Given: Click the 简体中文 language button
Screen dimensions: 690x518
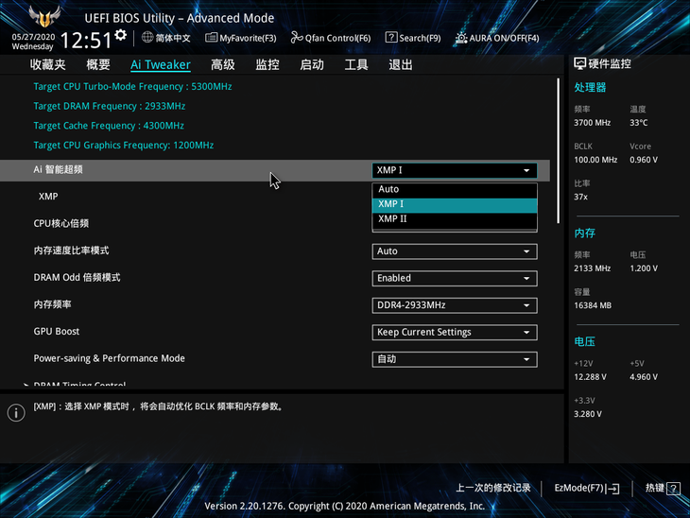Looking at the screenshot, I should click(x=166, y=38).
